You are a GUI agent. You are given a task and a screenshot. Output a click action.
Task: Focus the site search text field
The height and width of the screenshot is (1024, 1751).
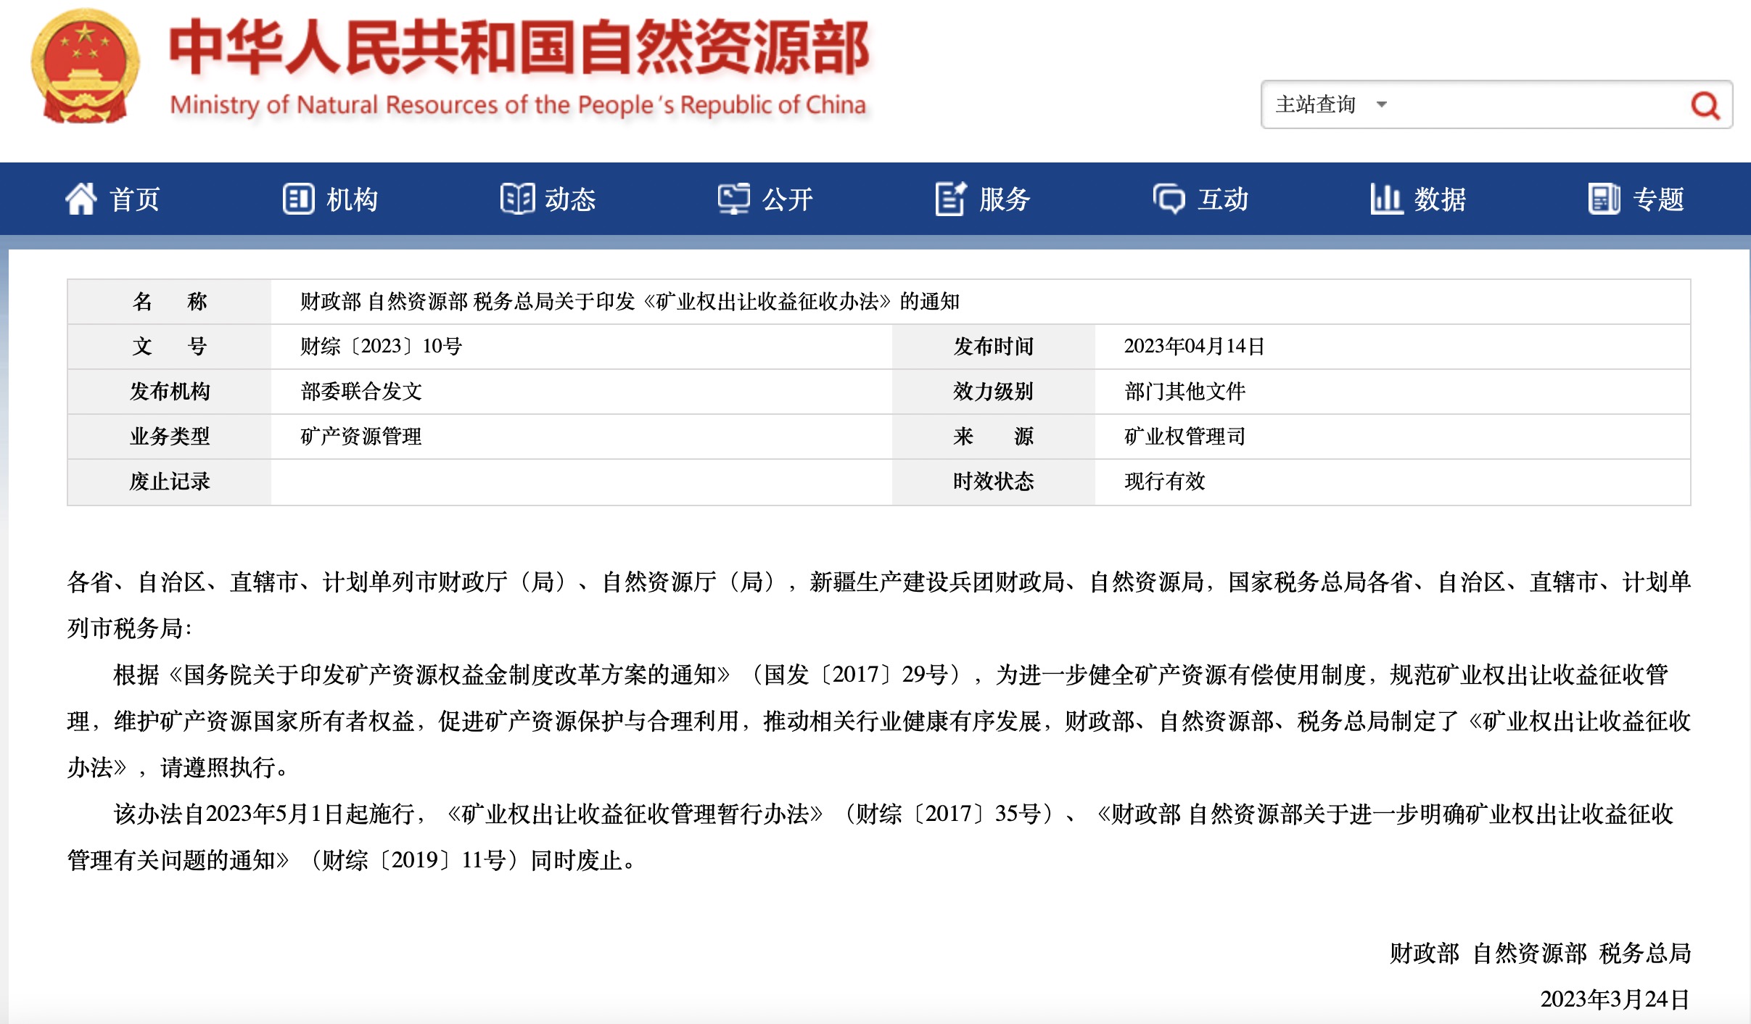pos(1538,104)
